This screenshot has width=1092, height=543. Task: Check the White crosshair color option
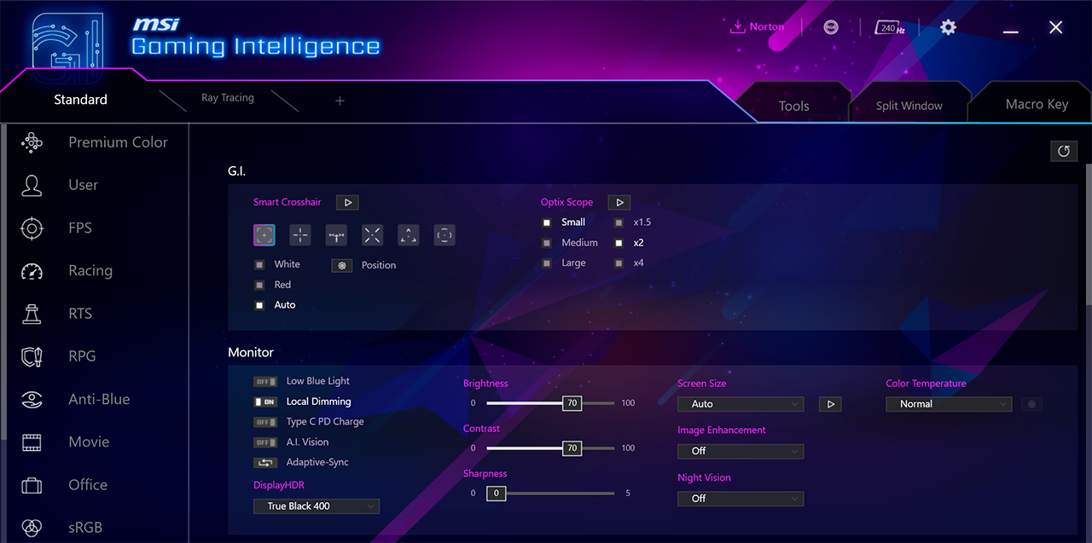click(259, 265)
